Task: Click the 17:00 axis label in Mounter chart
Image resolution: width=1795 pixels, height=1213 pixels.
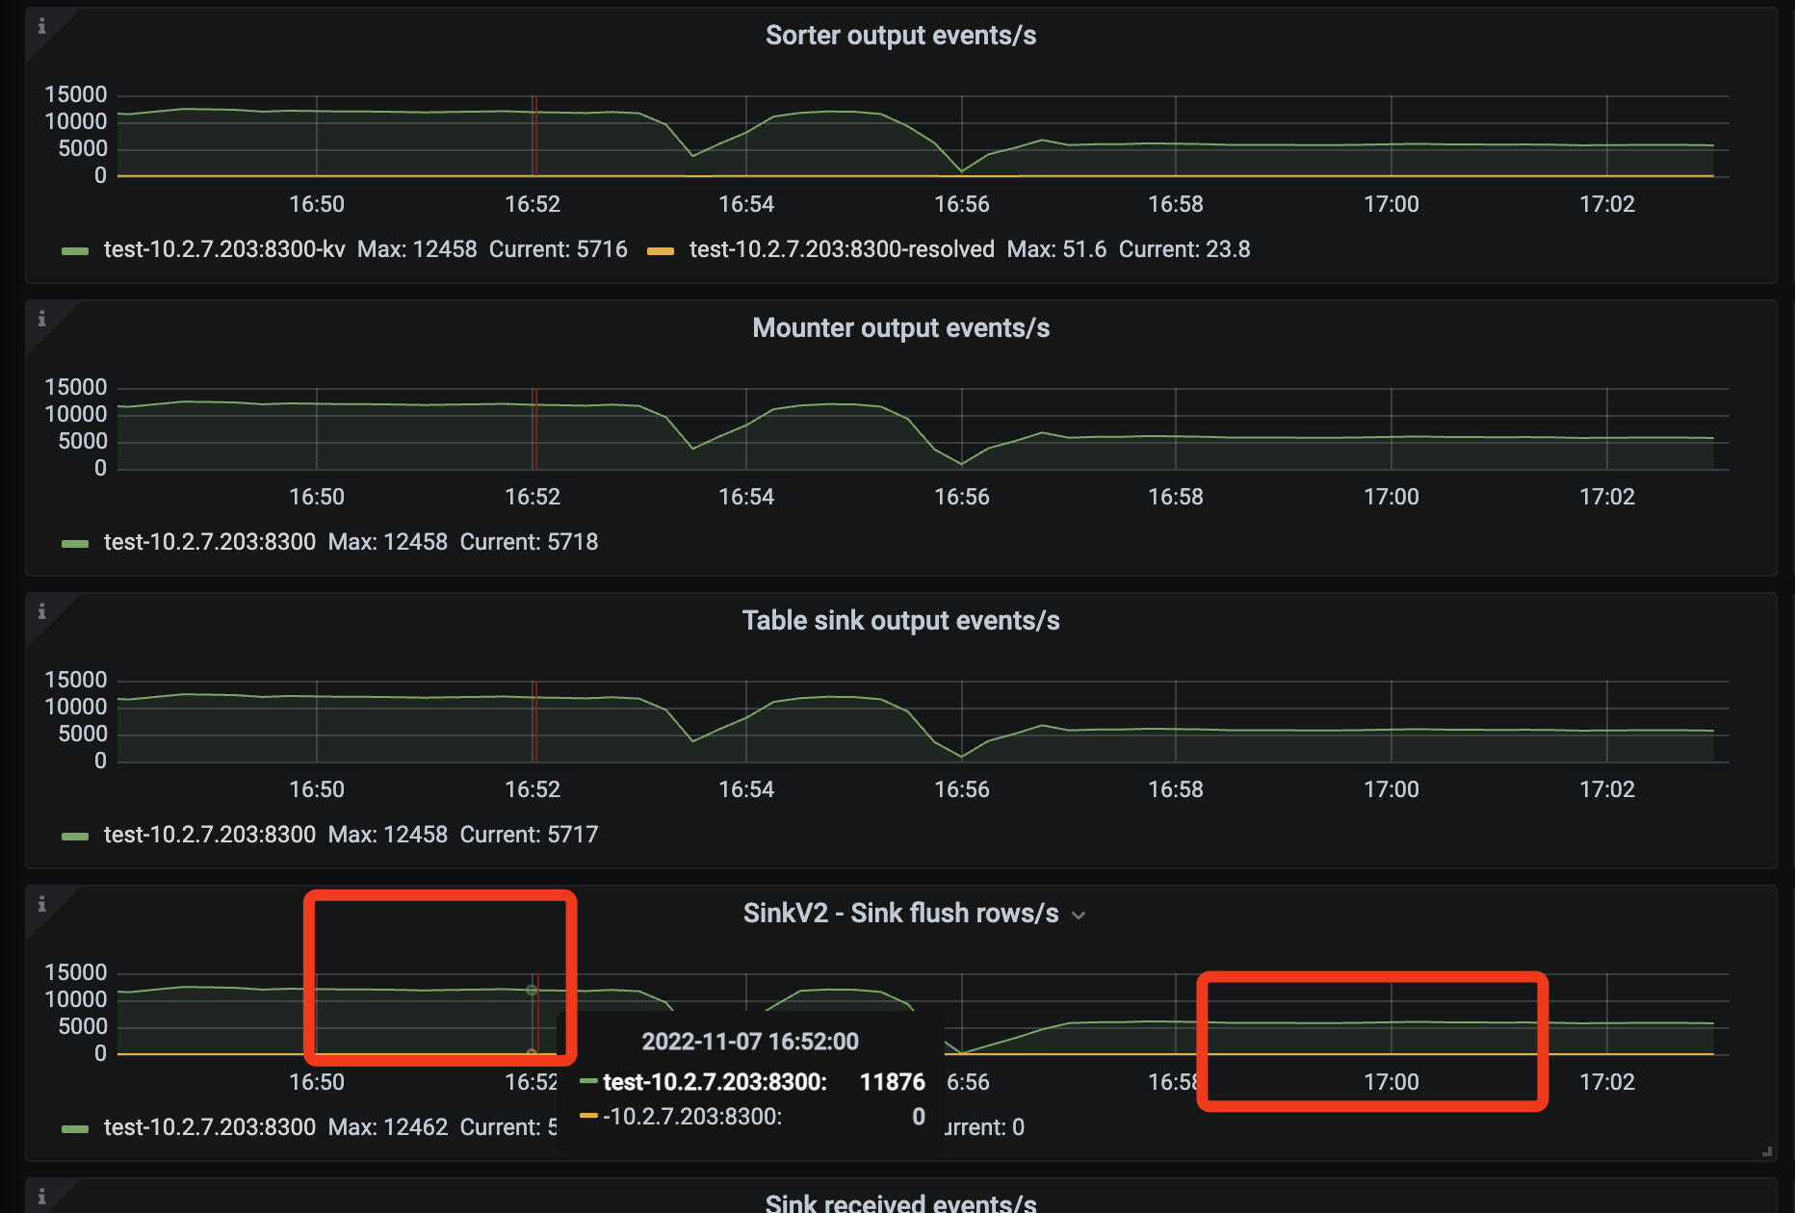Action: tap(1392, 497)
